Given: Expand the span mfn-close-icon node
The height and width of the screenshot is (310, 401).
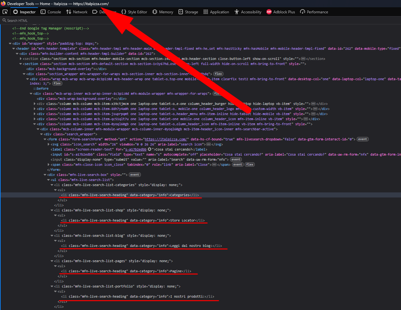Looking at the screenshot, I should point(48,165).
